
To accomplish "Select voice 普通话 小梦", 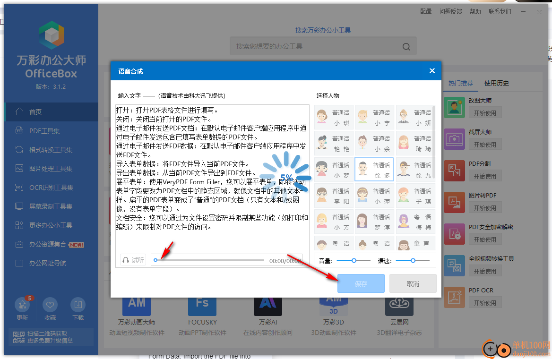I will 333,170.
